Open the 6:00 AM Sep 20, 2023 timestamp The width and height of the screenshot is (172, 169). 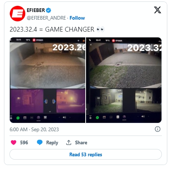coord(34,129)
